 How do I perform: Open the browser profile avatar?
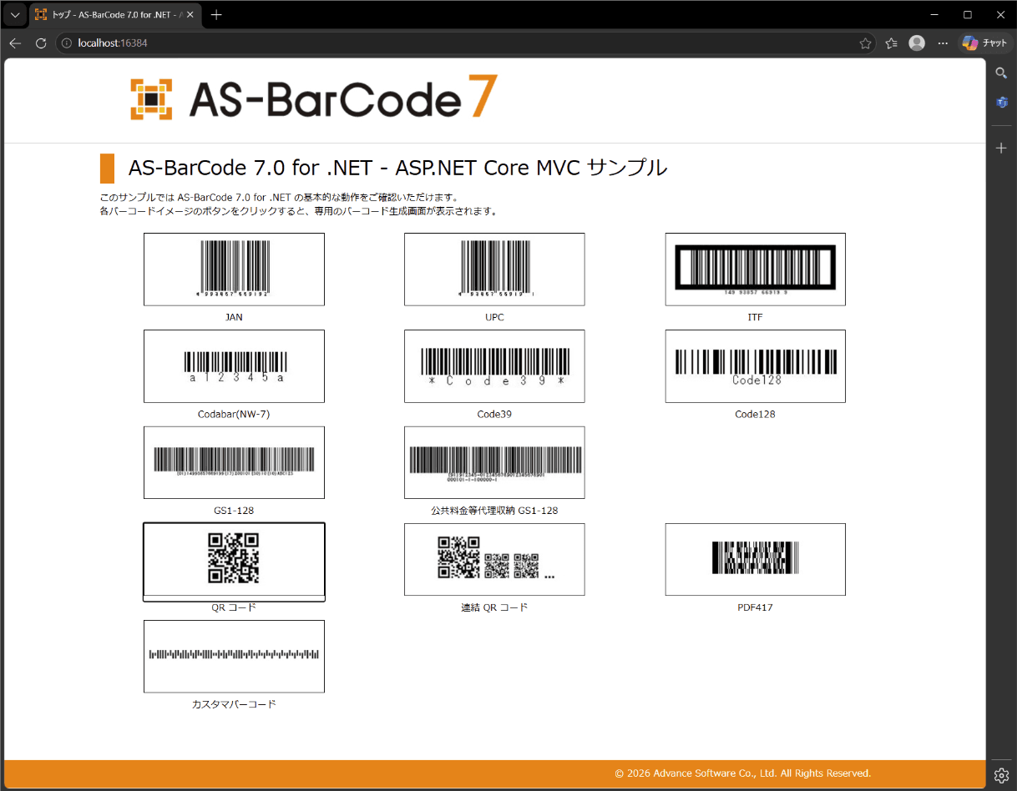click(x=917, y=43)
